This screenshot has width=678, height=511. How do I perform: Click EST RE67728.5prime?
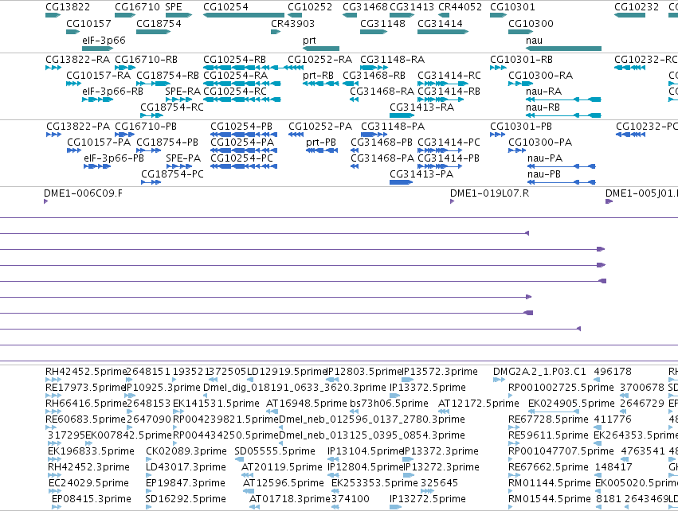pos(515,427)
